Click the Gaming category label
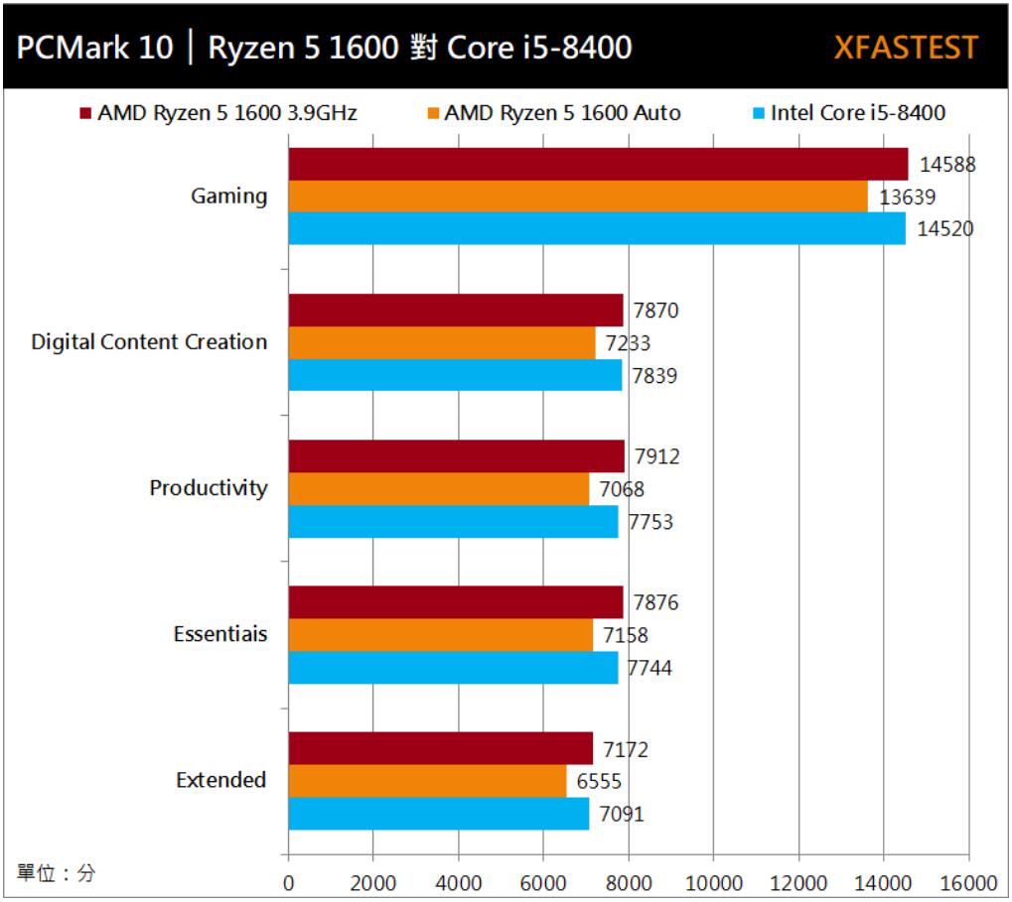Viewport: 1012px width, 902px height. pyautogui.click(x=229, y=196)
